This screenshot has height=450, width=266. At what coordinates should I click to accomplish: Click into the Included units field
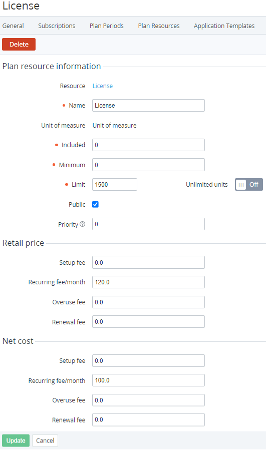coord(148,145)
